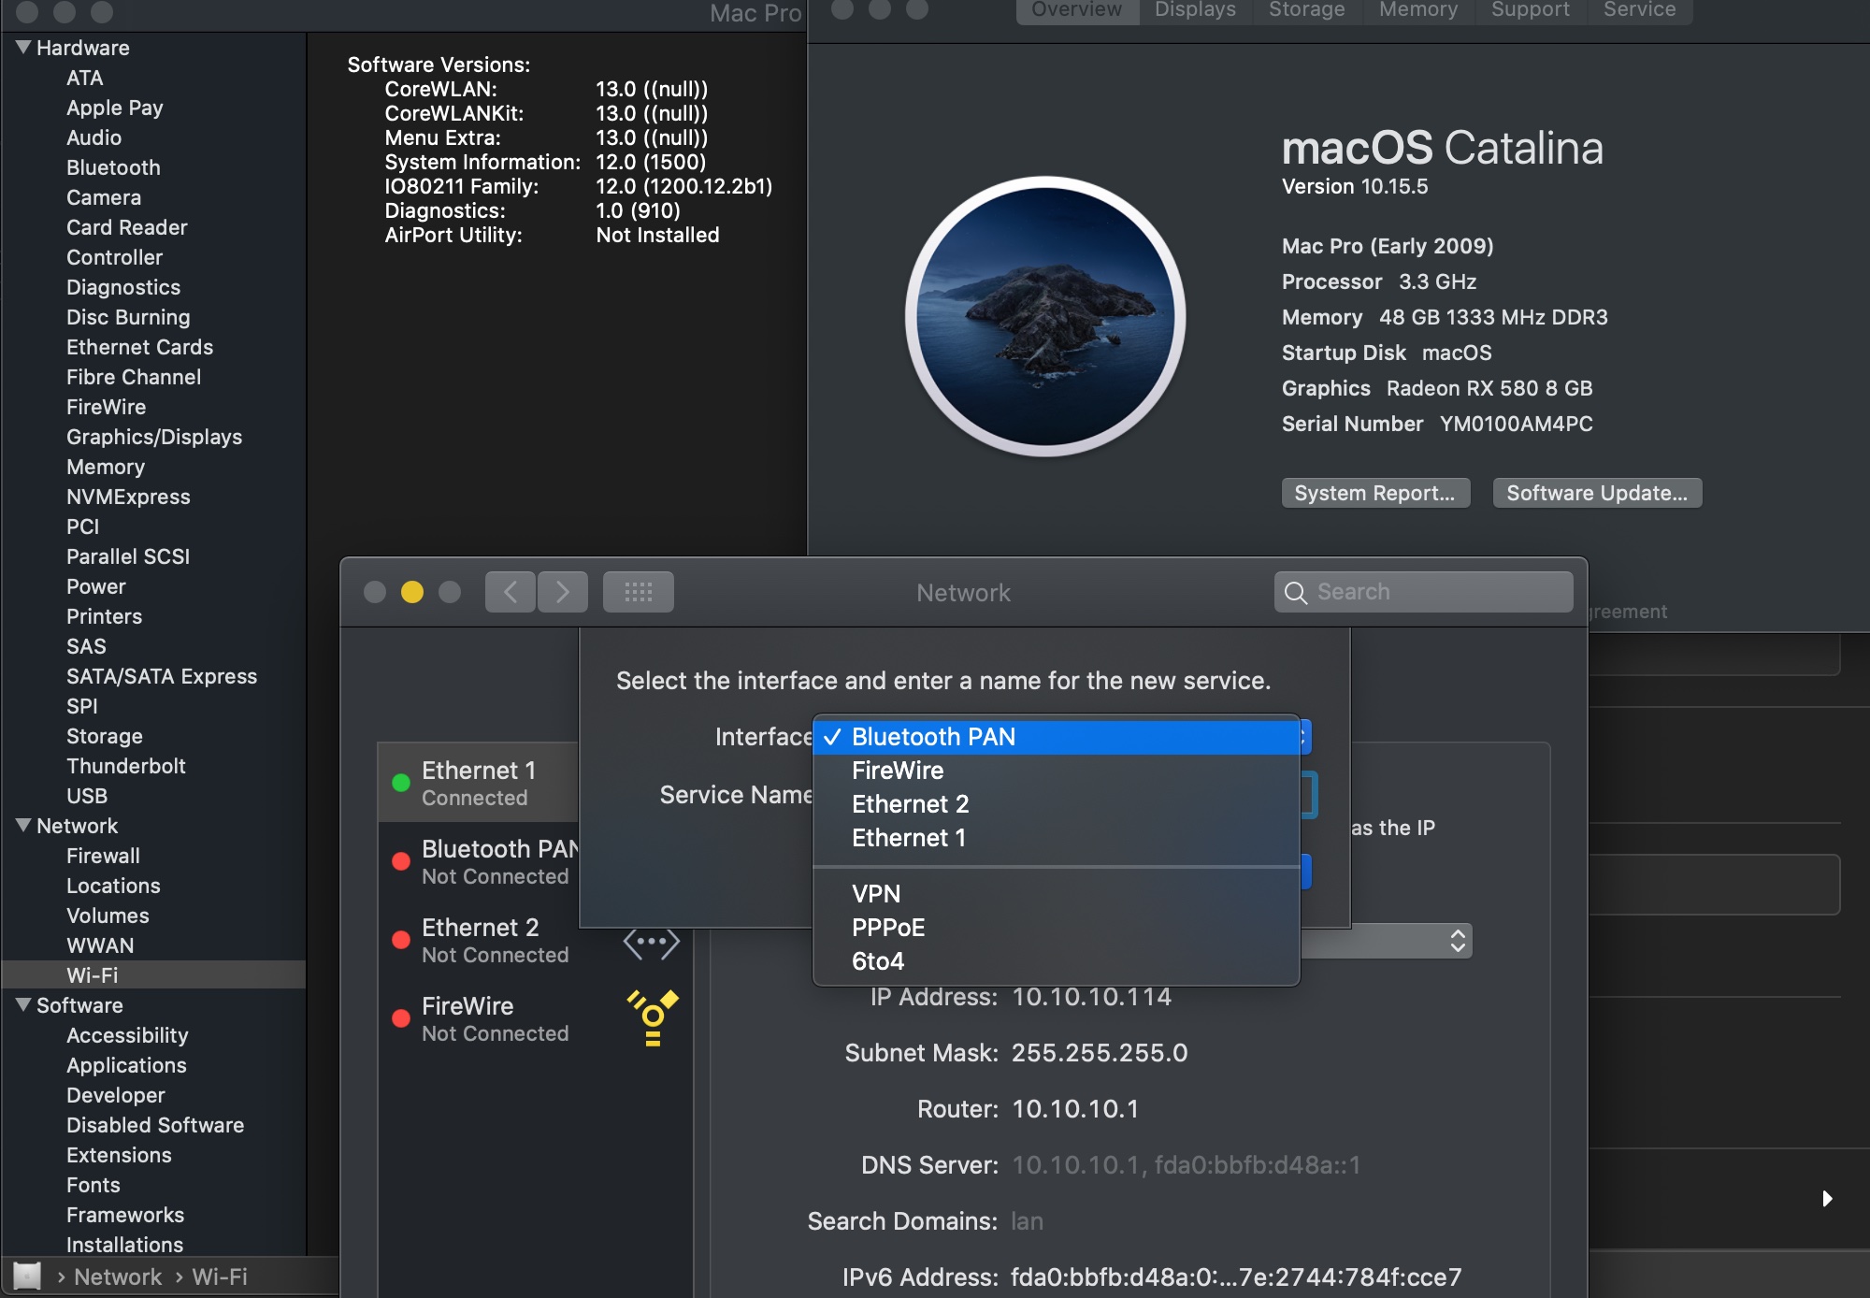Select Accessibility under Software
This screenshot has height=1298, width=1870.
(127, 1035)
